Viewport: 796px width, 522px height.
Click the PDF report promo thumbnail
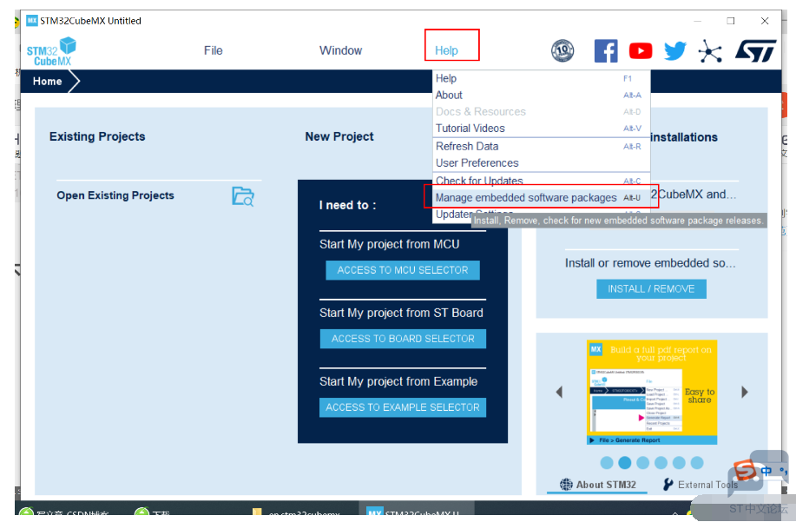(x=652, y=392)
